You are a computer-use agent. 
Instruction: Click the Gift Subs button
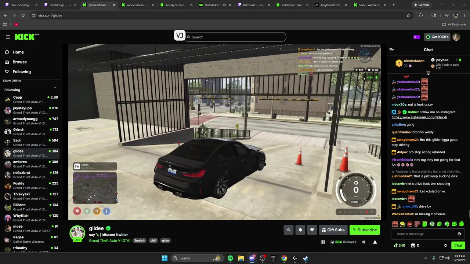coord(333,230)
